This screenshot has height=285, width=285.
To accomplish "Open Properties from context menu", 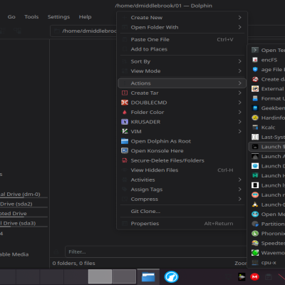I will pos(182,224).
